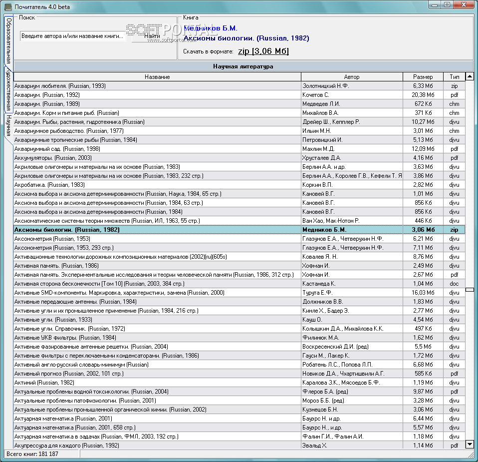The width and height of the screenshot is (478, 462).
Task: Select Актуальные проблемы водной токсикологии row
Action: point(239,392)
